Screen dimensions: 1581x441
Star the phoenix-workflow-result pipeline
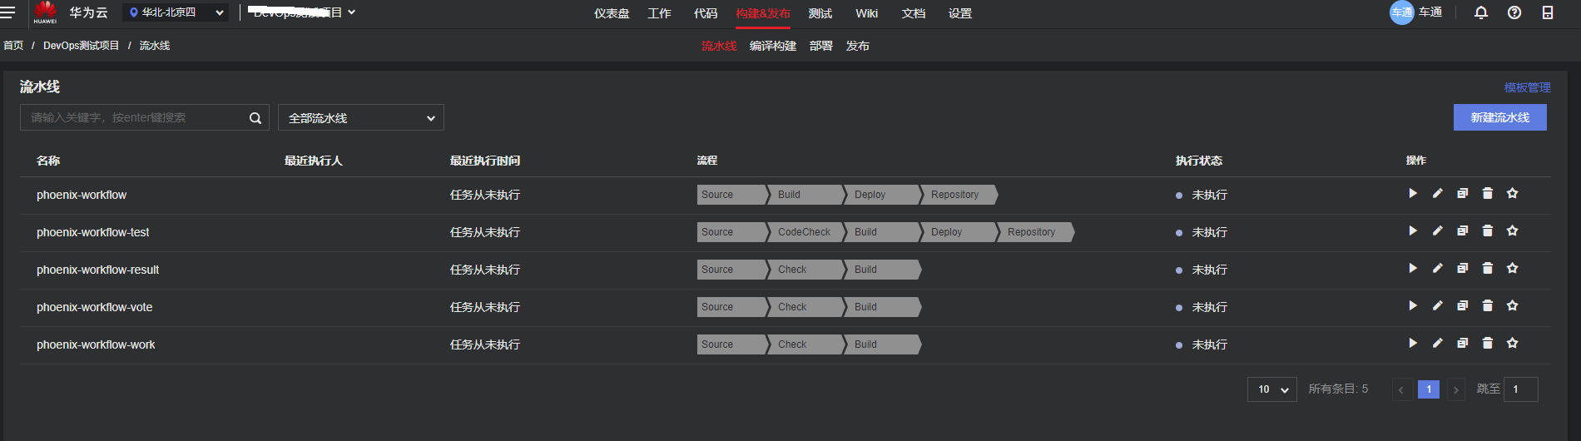[x=1512, y=268]
